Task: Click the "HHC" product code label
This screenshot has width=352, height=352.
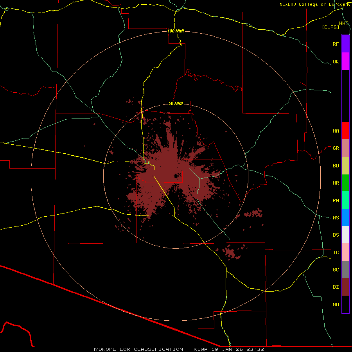Action: click(x=343, y=23)
